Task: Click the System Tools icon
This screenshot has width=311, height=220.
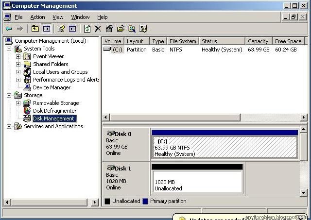Action: pos(18,49)
